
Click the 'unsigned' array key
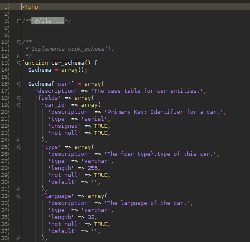[64, 126]
